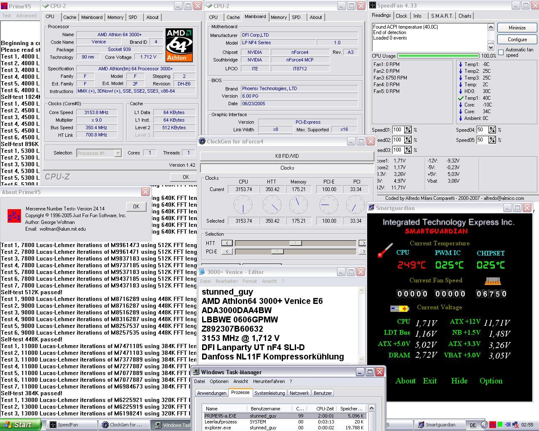Click the Prime95 red tray icon

(493, 425)
